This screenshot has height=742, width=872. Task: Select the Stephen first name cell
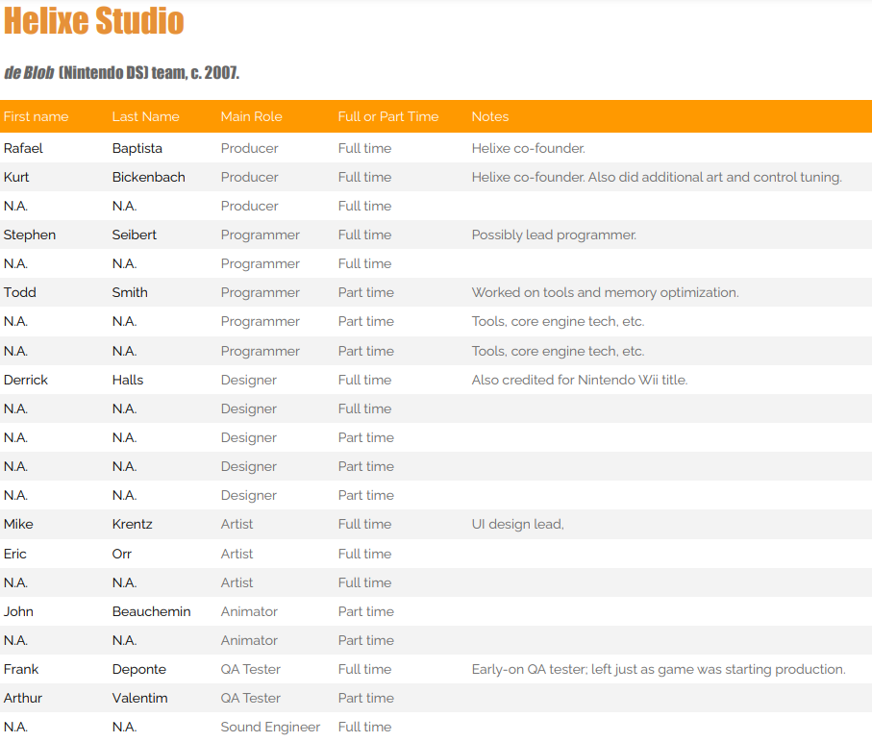pos(30,235)
